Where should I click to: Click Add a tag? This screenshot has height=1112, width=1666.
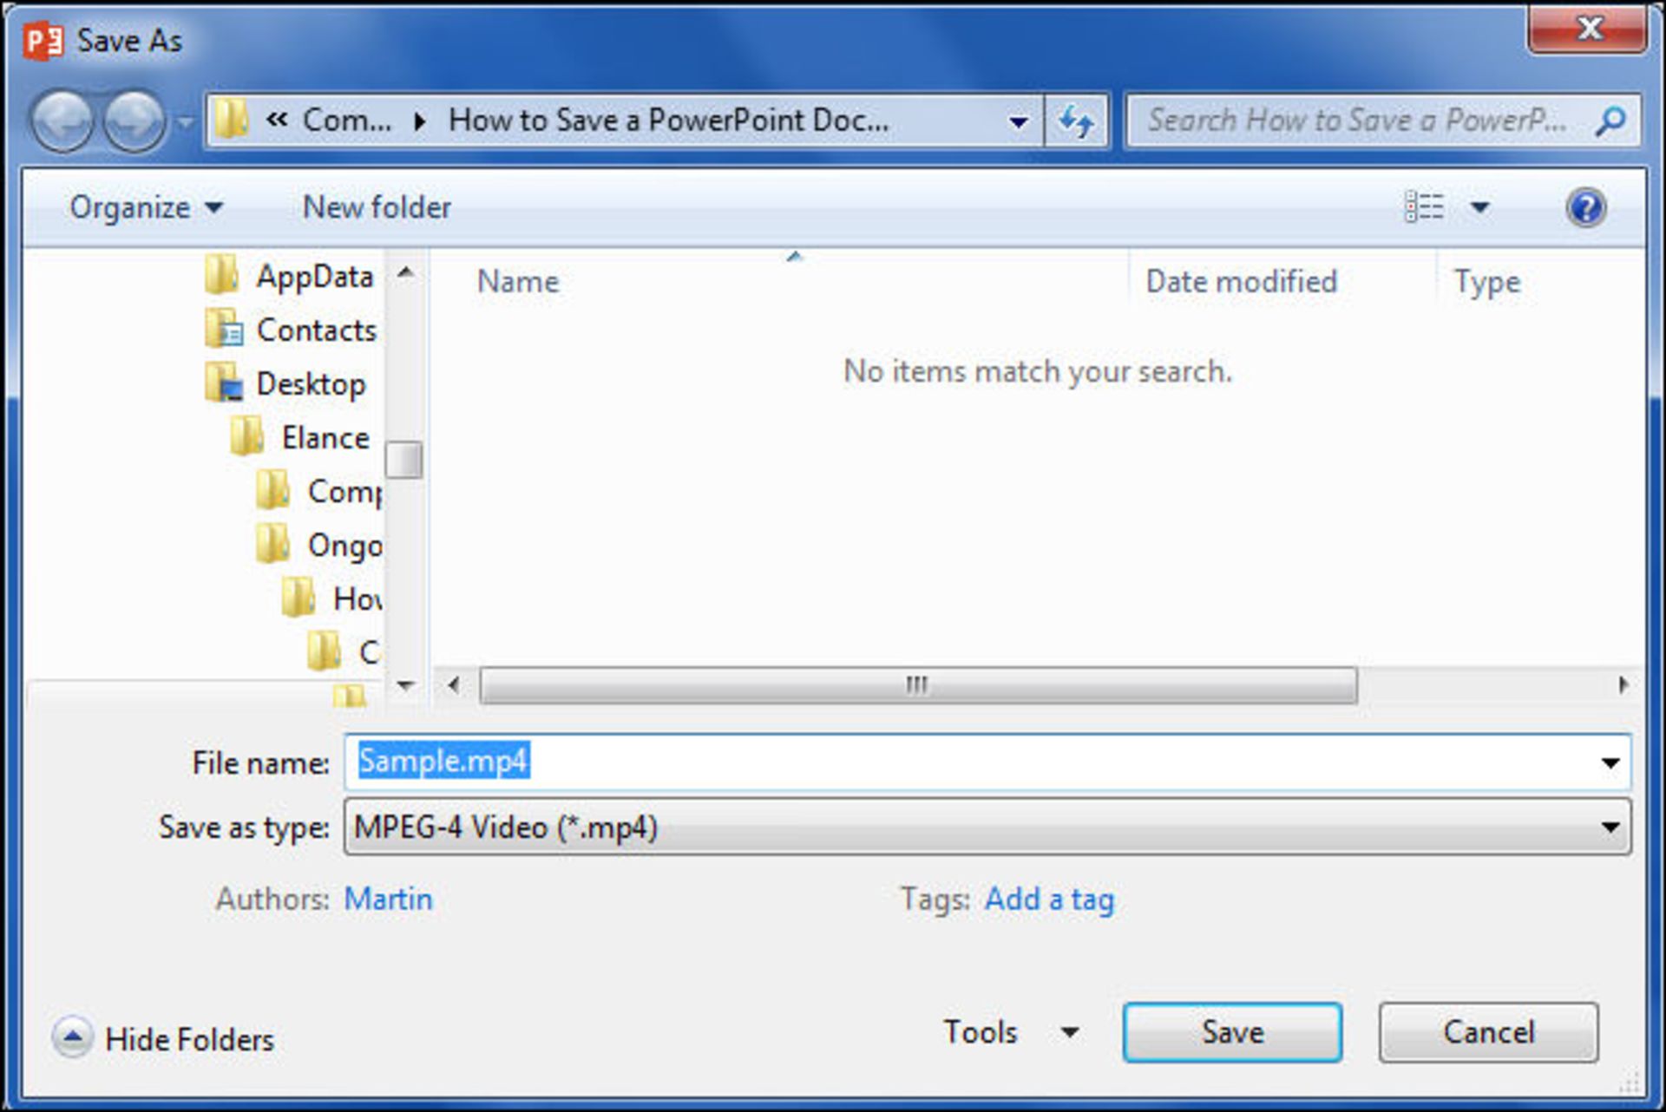[1049, 899]
